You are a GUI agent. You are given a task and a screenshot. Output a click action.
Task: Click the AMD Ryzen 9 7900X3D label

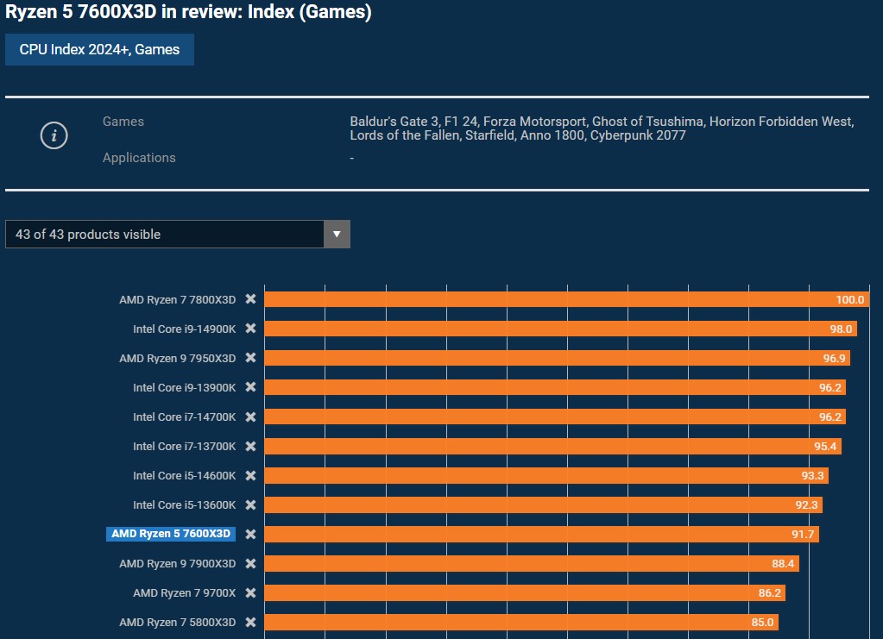(x=178, y=564)
